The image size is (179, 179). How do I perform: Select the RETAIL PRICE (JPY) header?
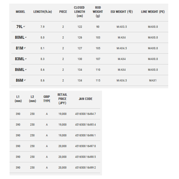[62, 99]
